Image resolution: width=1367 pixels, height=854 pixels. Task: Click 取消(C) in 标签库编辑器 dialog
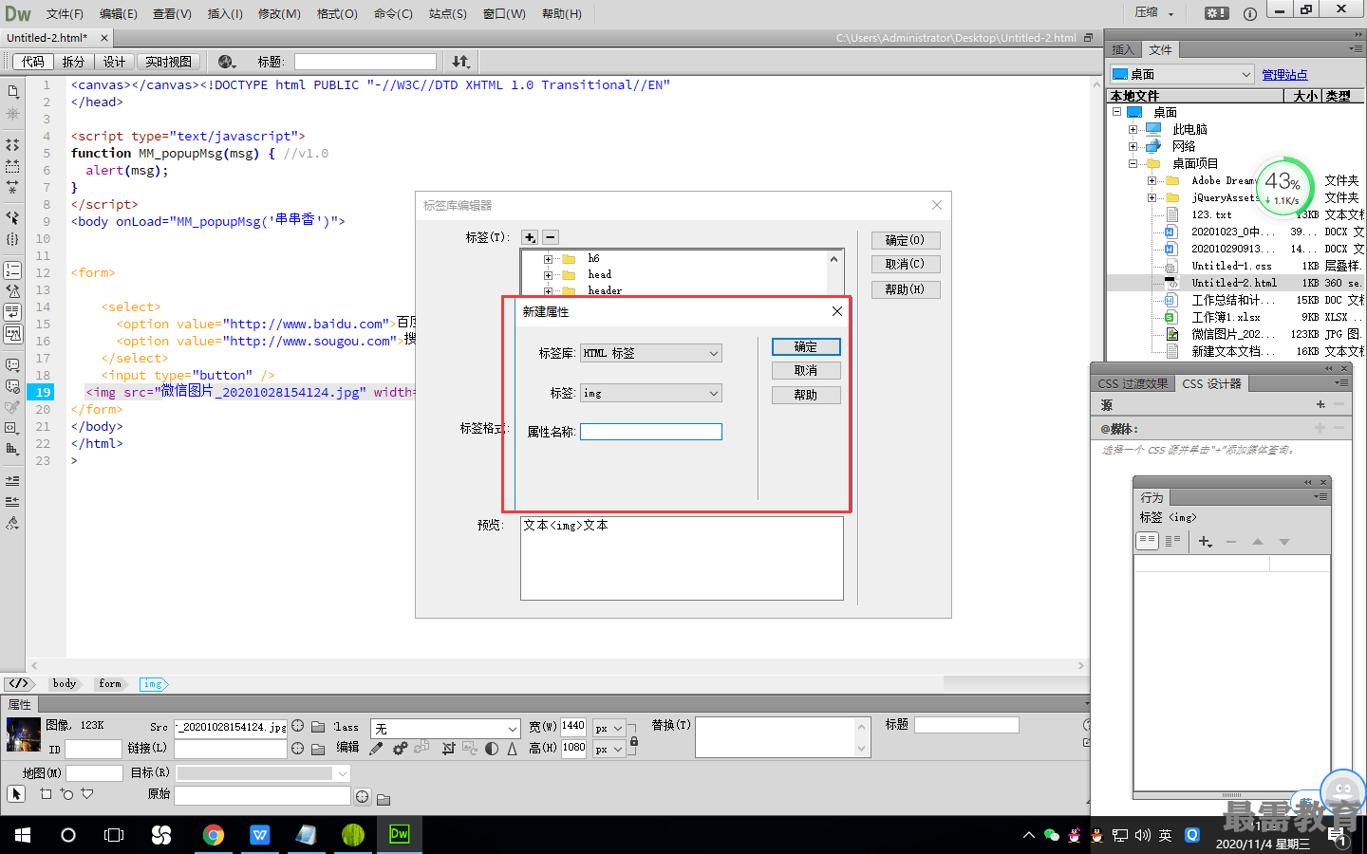[x=906, y=264]
